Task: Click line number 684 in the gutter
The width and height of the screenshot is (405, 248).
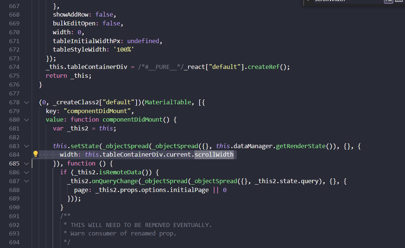Action: [14, 154]
